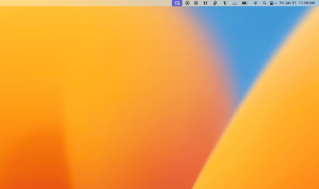The width and height of the screenshot is (319, 189).
Task: Click the date and time Fri Jan 31 11:06 AM
Action: click(297, 3)
